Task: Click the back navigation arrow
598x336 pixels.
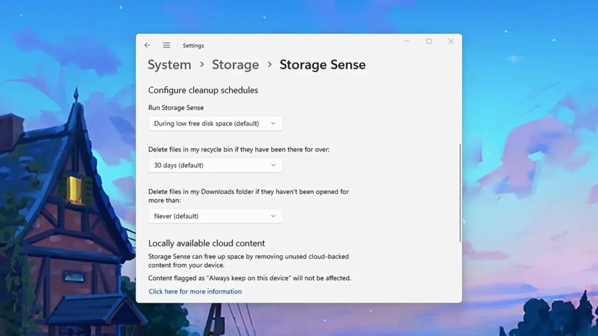Action: click(x=147, y=45)
